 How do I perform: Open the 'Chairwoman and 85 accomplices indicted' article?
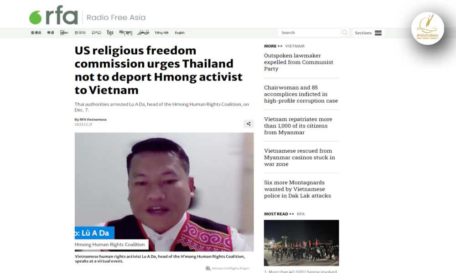click(x=301, y=94)
